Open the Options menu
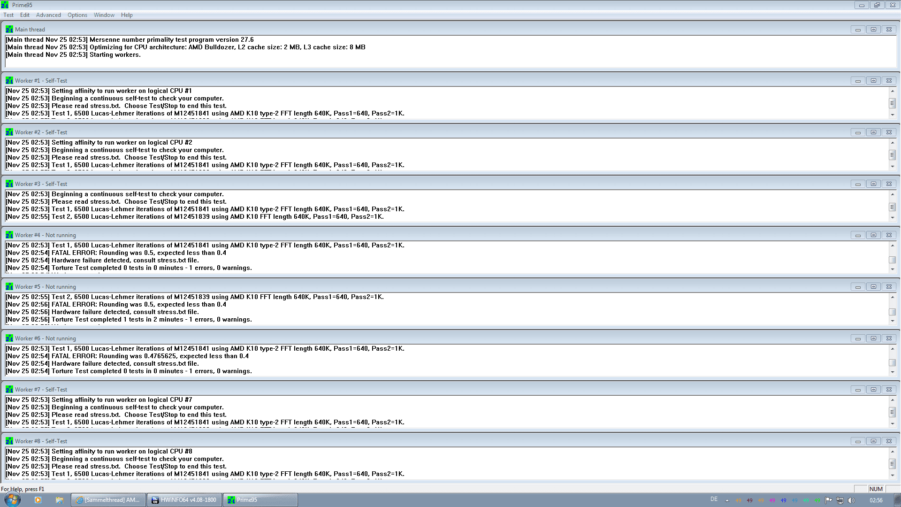This screenshot has height=507, width=901. click(77, 15)
